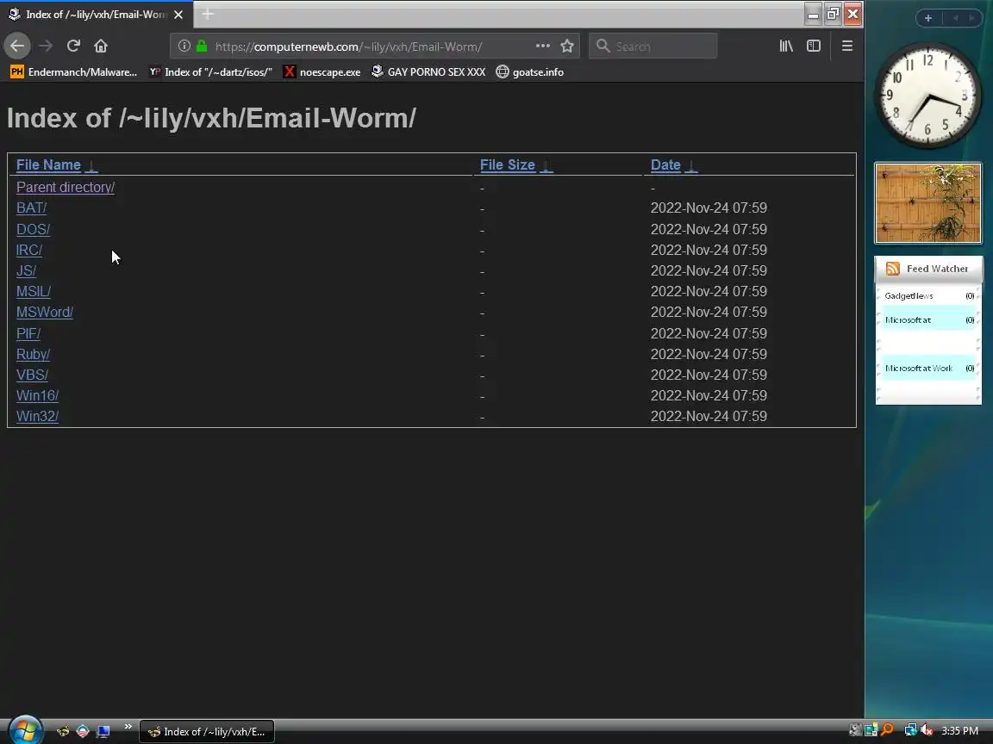This screenshot has height=744, width=993.
Task: Toggle the sidebar view icon
Action: (x=814, y=46)
